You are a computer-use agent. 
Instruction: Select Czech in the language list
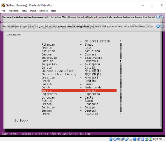click(79, 81)
